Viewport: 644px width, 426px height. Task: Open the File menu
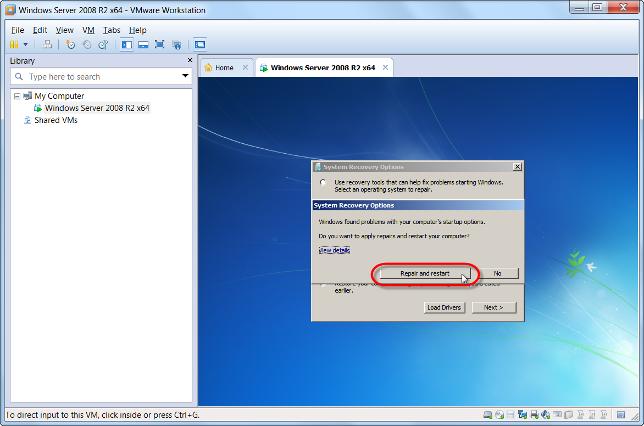click(x=18, y=30)
